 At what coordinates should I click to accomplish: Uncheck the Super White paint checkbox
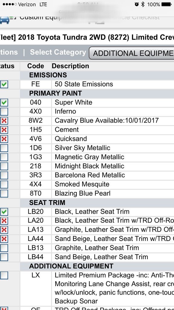(x=4, y=102)
